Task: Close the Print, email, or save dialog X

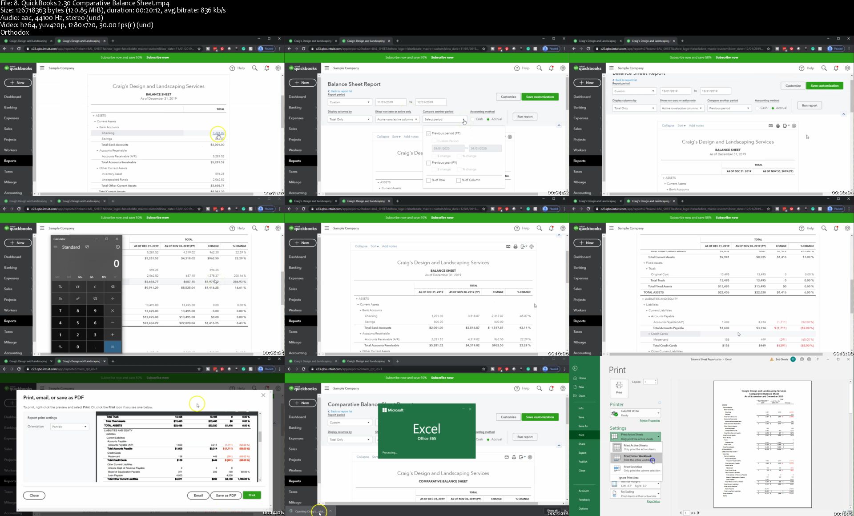Action: point(263,395)
